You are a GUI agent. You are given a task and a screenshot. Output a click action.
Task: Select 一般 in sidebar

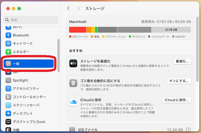point(29,64)
